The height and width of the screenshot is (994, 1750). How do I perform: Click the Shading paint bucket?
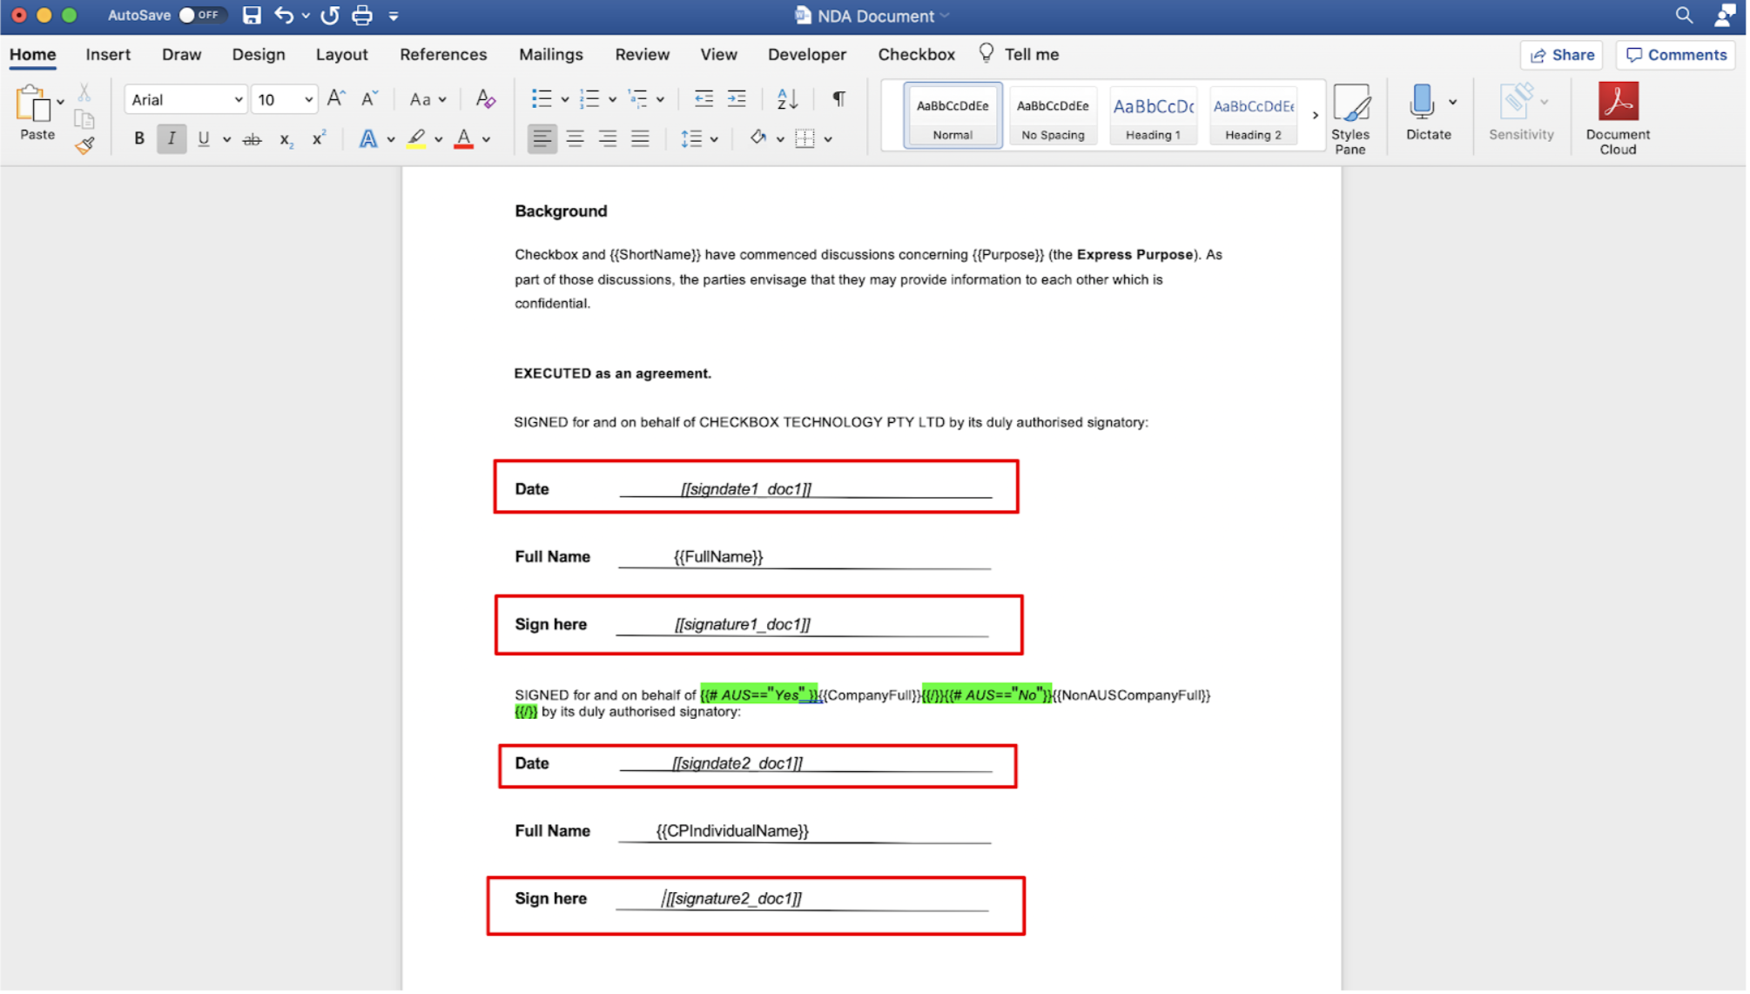[759, 138]
